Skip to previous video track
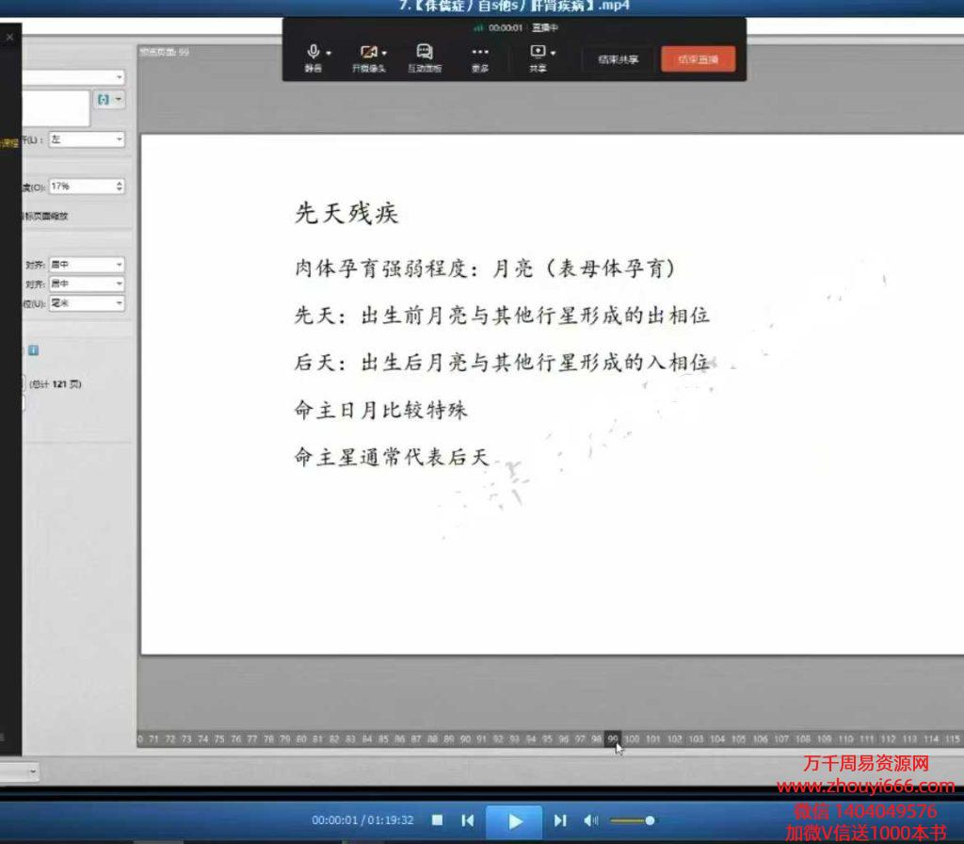Viewport: 964px width, 844px height. [467, 820]
